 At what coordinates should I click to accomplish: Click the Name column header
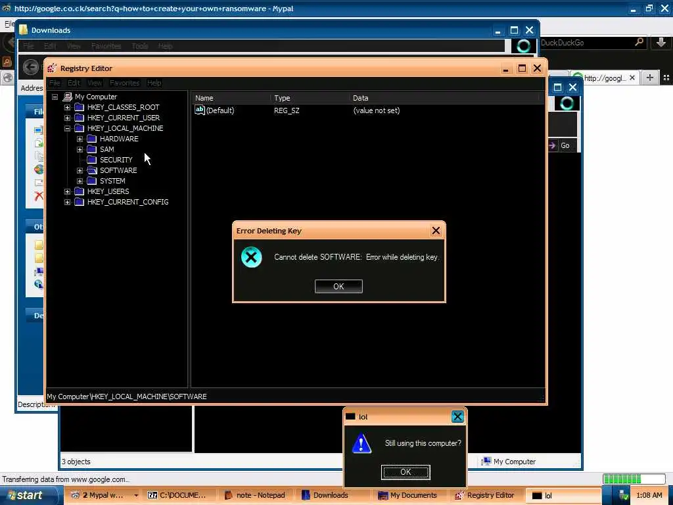tap(231, 98)
